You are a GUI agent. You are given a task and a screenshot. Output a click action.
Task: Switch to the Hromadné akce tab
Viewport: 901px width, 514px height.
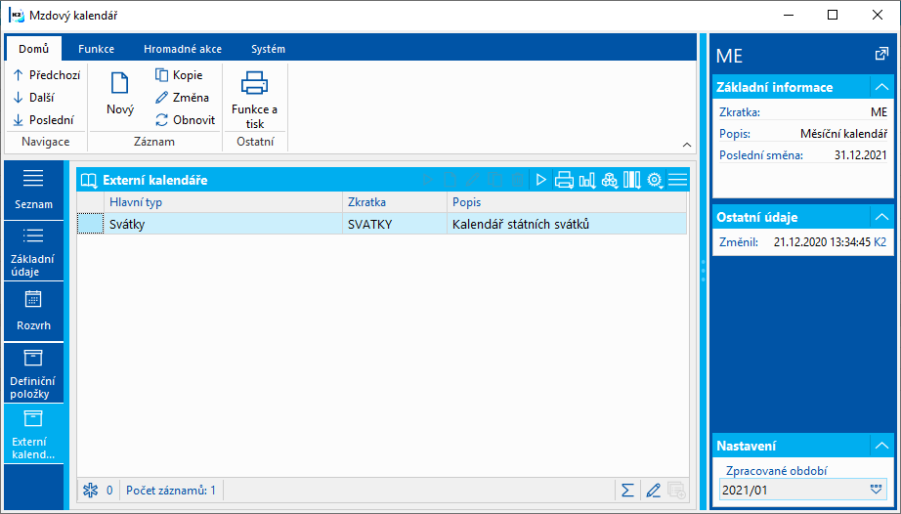(183, 49)
